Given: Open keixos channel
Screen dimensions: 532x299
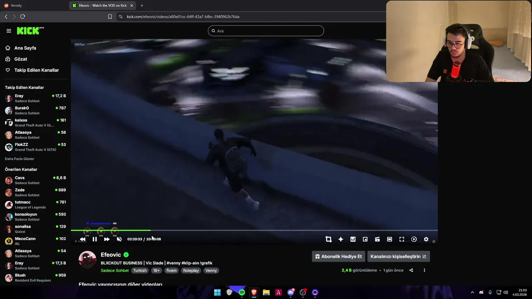Looking at the screenshot, I should (x=35, y=123).
